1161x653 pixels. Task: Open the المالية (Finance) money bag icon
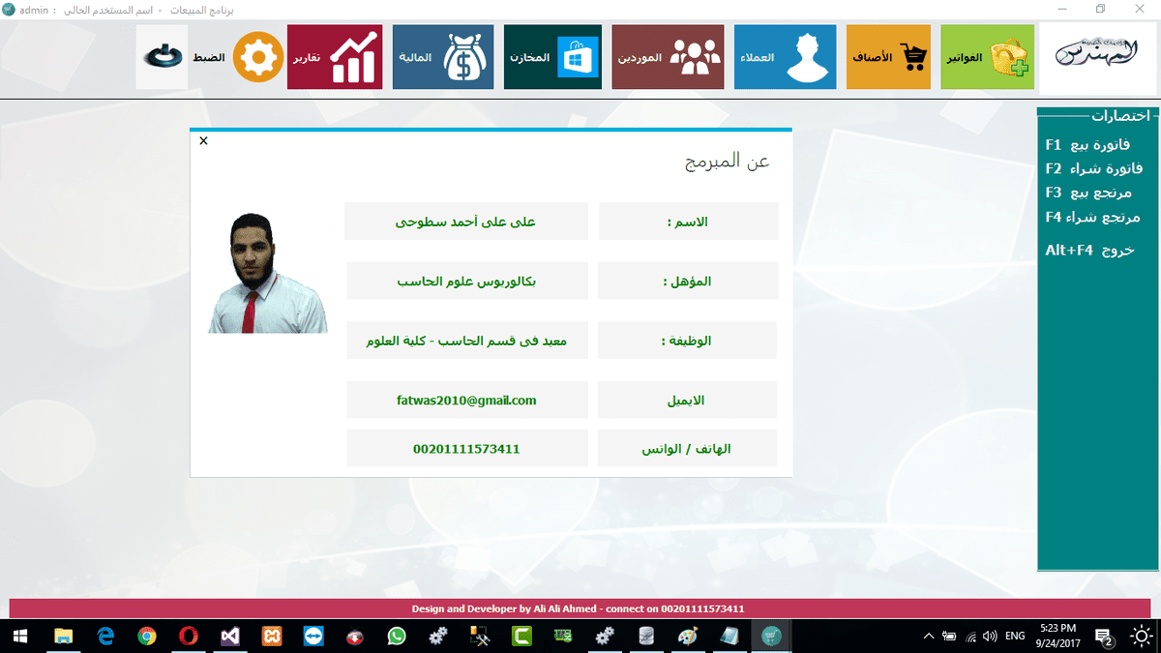coord(442,57)
